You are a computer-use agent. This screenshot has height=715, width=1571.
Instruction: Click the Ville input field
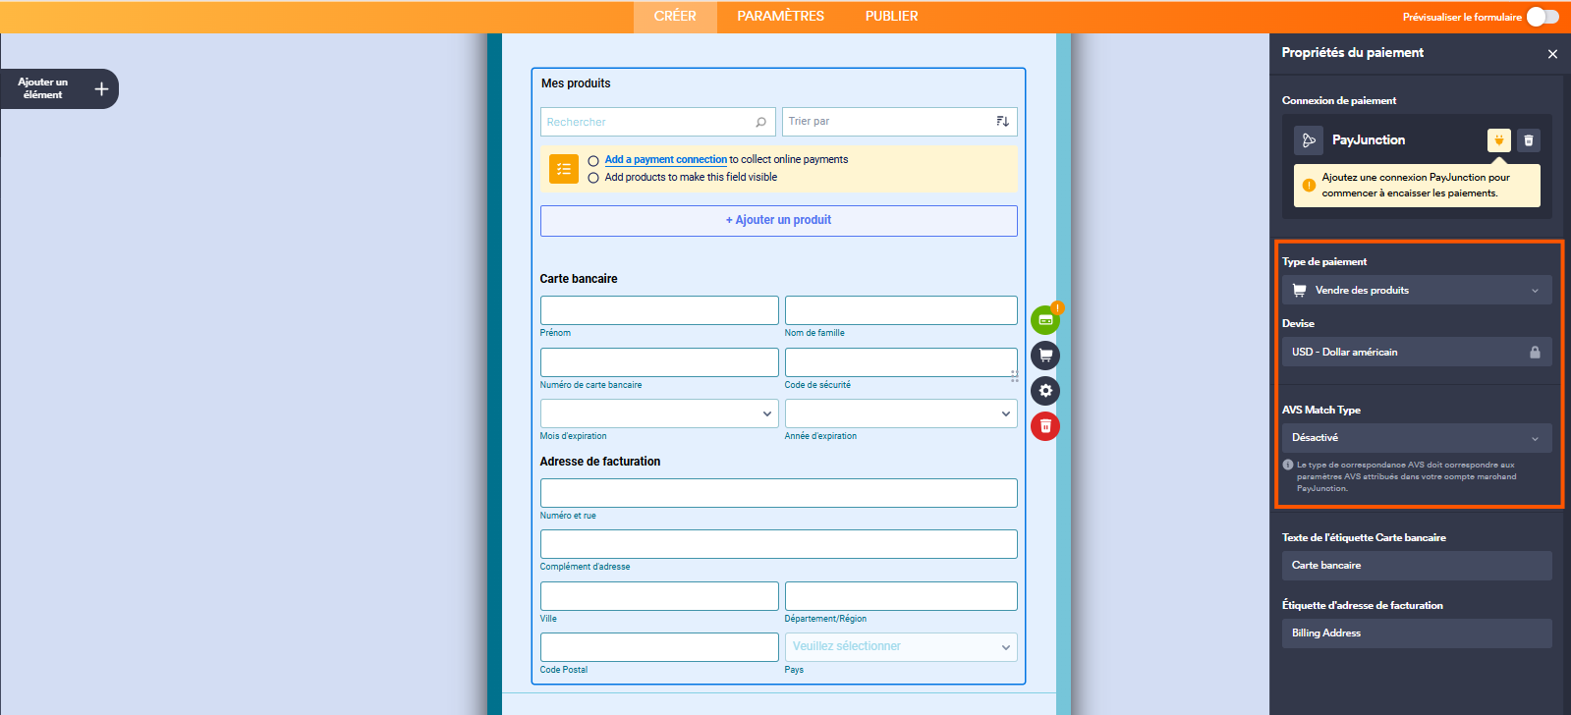click(x=659, y=596)
